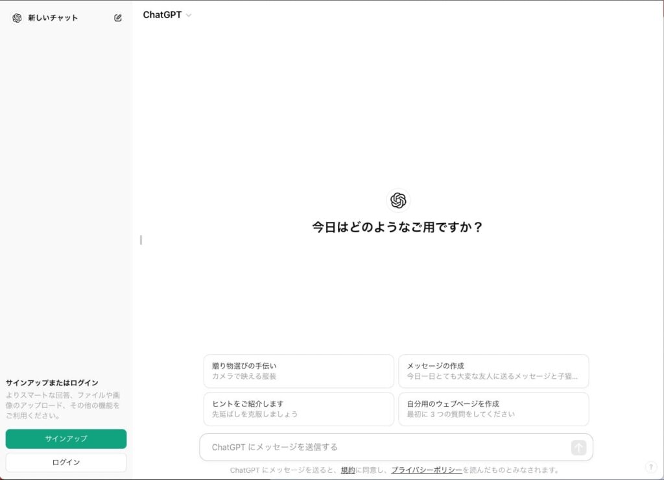Click the green サインアップ button

[66, 438]
